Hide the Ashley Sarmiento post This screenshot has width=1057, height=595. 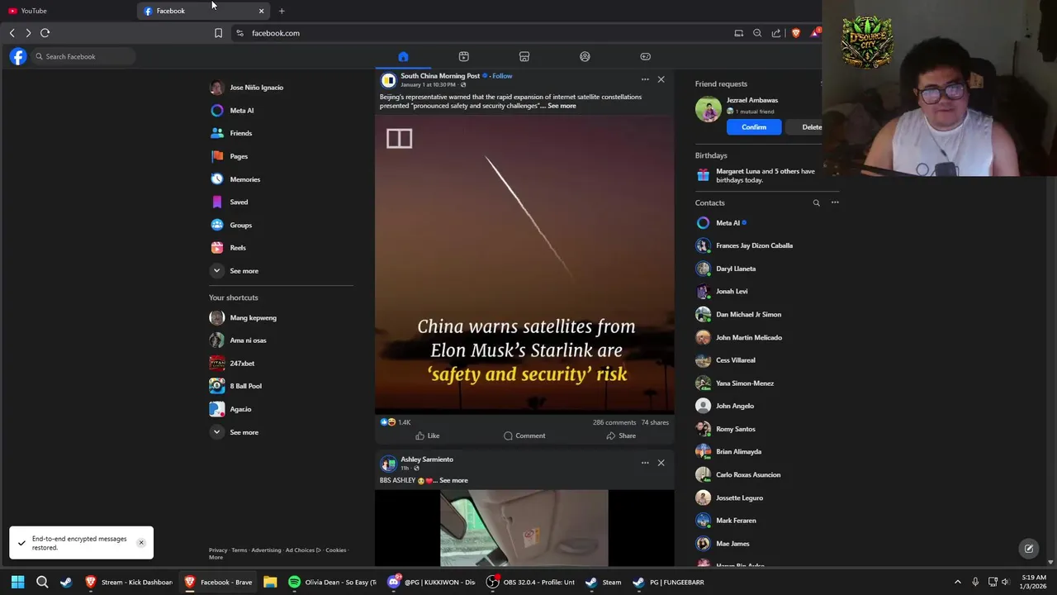tap(661, 463)
